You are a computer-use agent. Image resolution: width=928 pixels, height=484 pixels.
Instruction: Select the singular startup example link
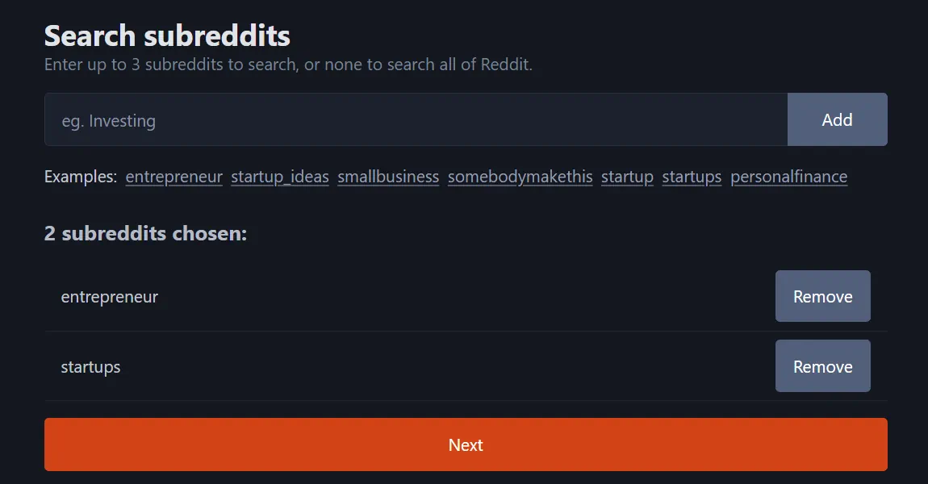tap(627, 177)
